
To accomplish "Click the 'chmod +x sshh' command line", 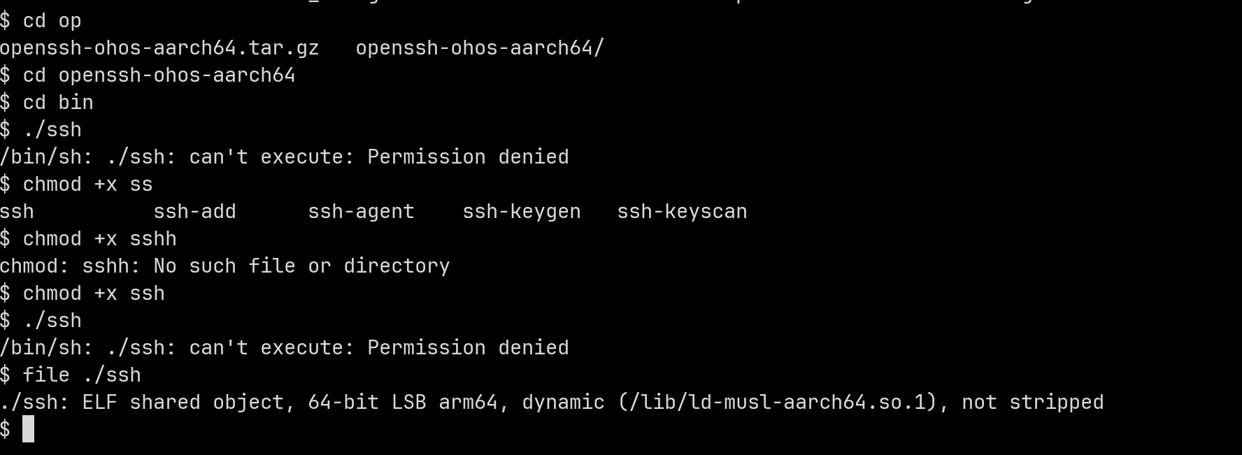I will pos(88,239).
